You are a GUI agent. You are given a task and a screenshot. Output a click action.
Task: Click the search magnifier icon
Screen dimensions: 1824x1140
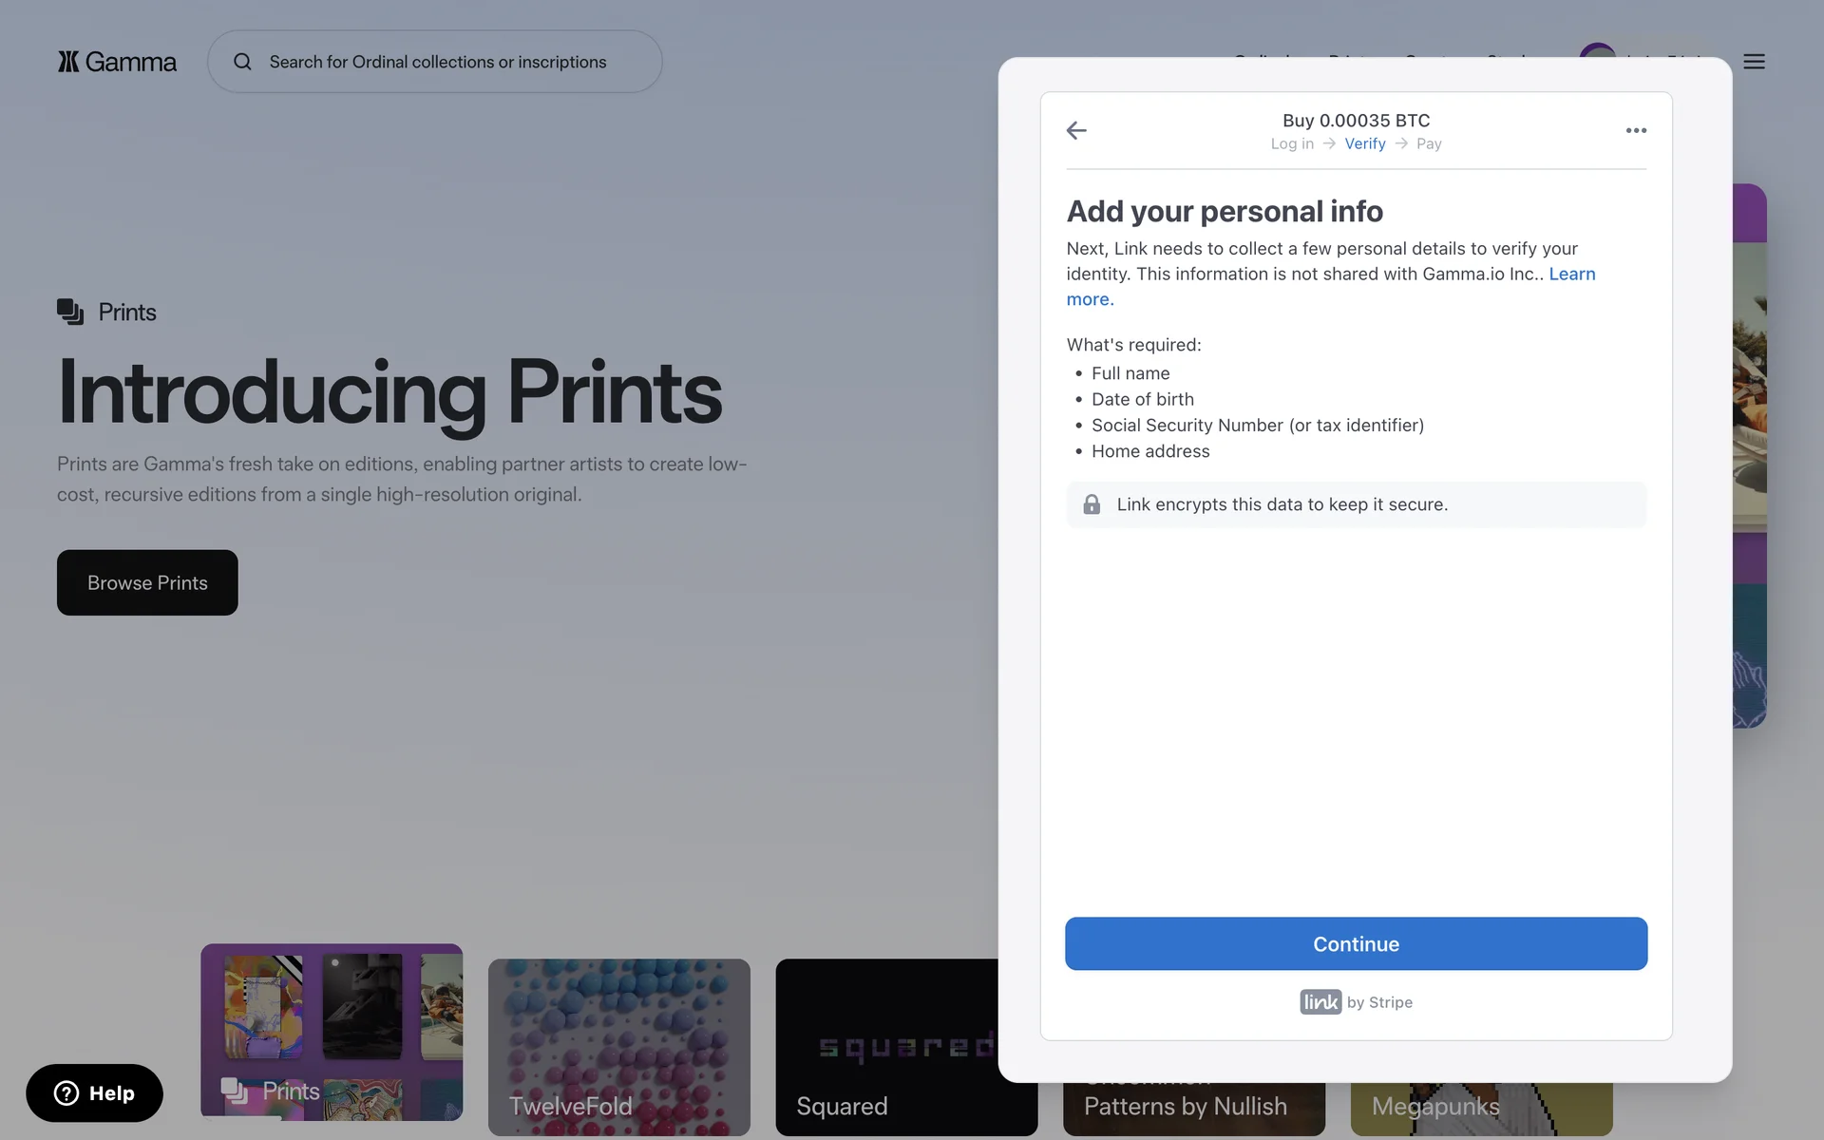(x=242, y=62)
